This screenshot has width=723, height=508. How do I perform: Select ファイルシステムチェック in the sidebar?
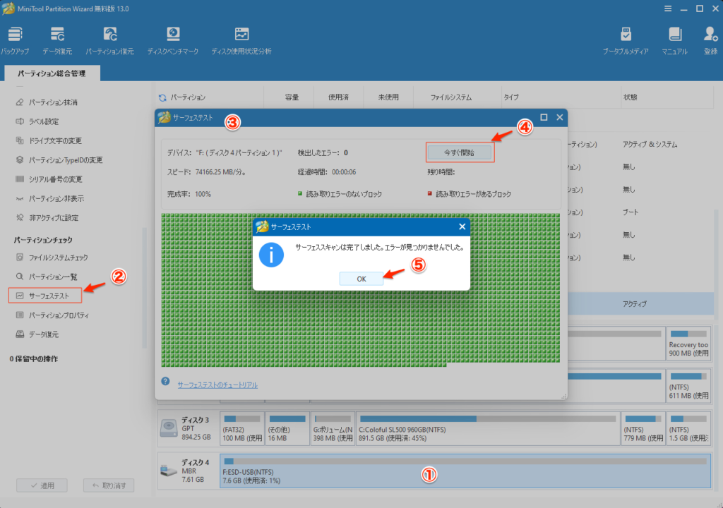click(58, 258)
